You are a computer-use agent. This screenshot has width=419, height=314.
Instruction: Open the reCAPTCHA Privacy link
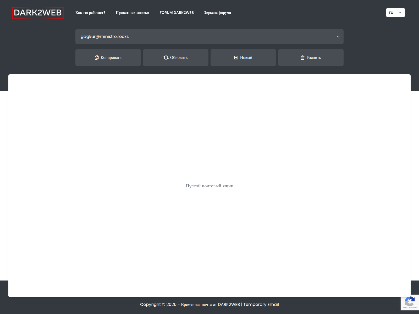tap(405, 308)
